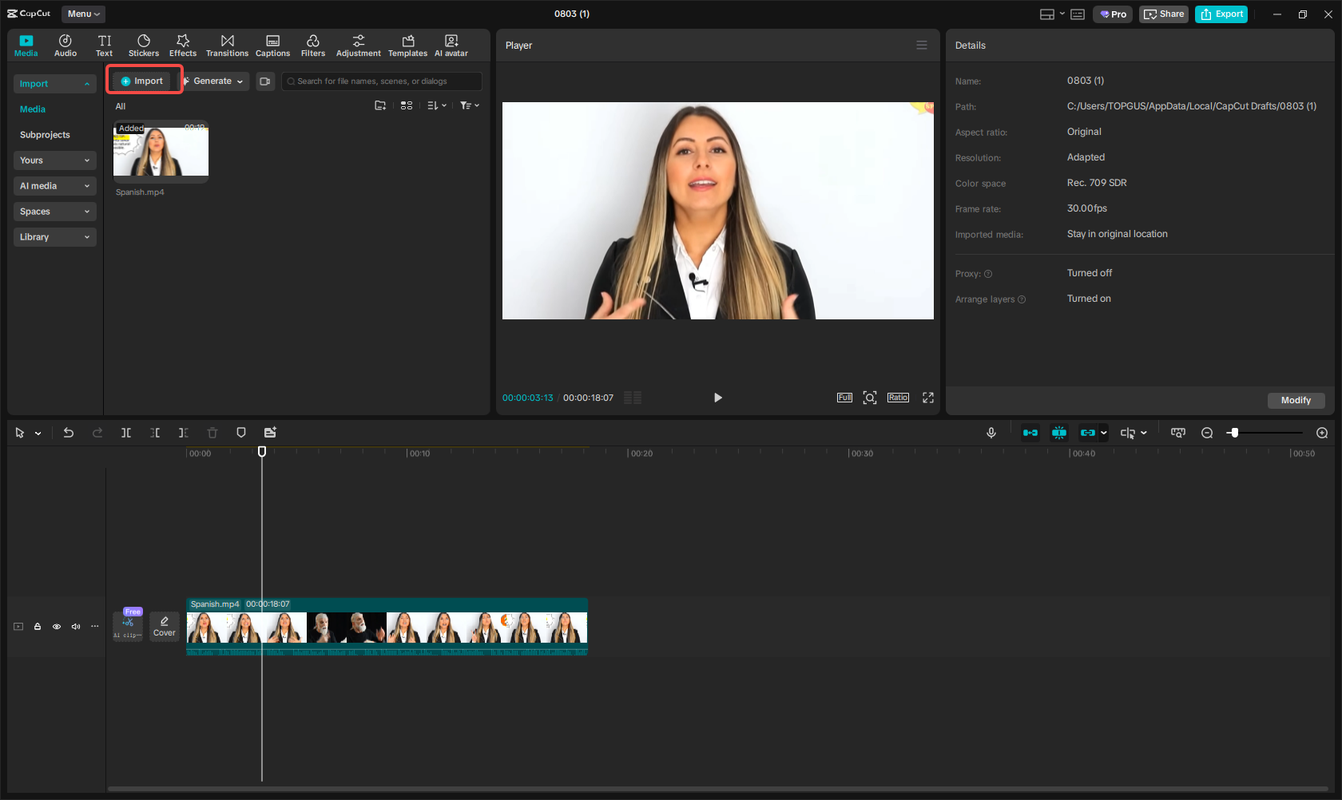Hide the Spanish.mp4 track with the eye toggle

56,627
